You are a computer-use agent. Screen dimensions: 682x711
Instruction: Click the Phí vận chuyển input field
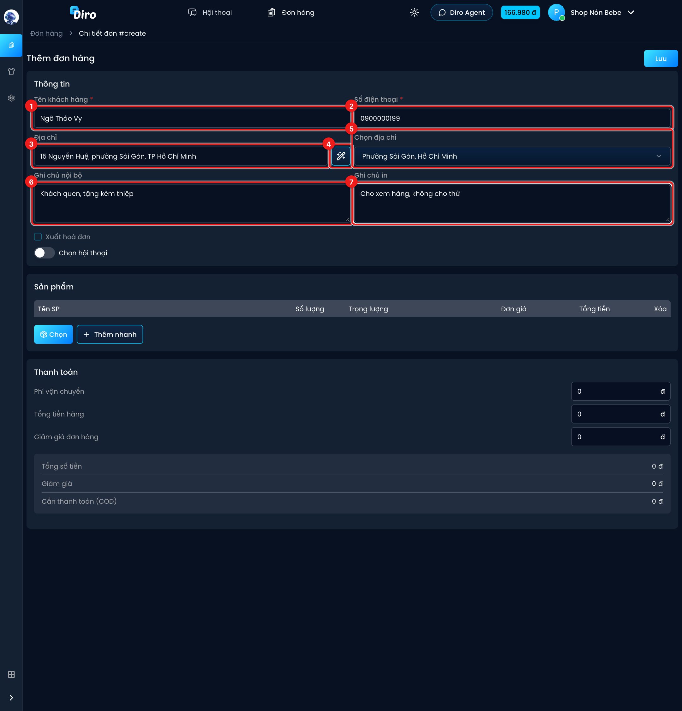pyautogui.click(x=620, y=392)
